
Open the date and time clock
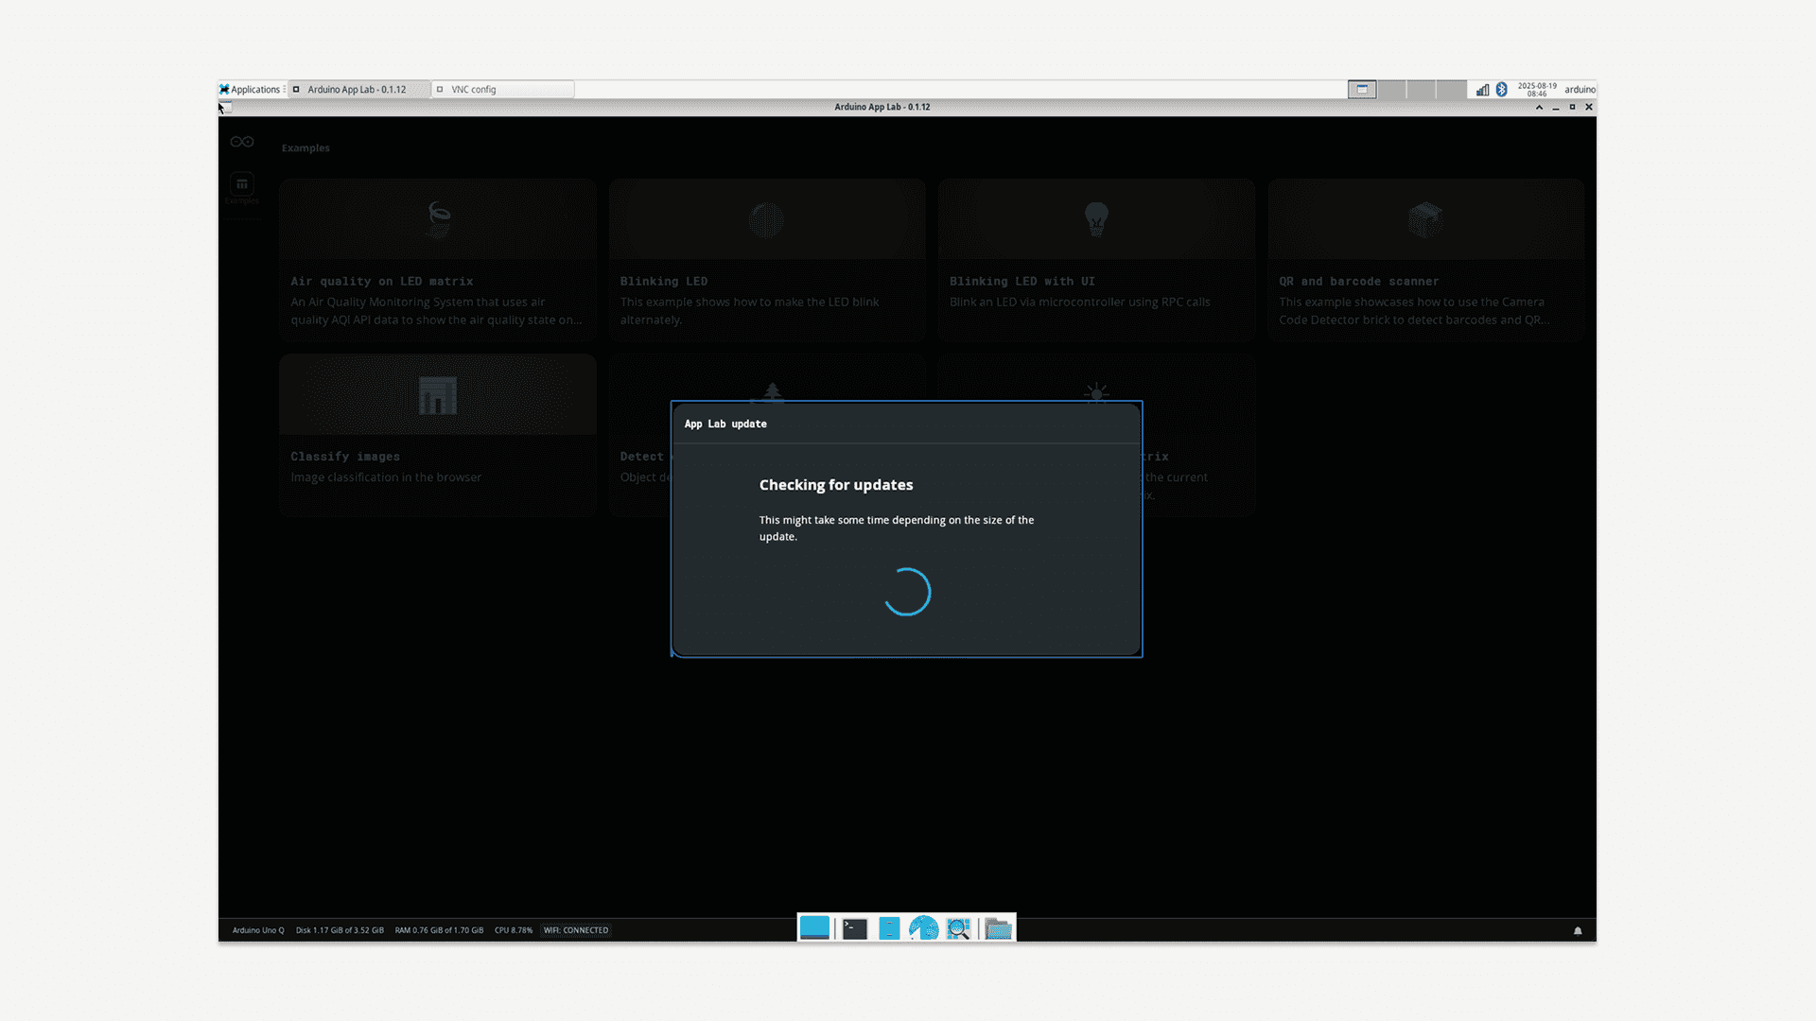[1537, 90]
